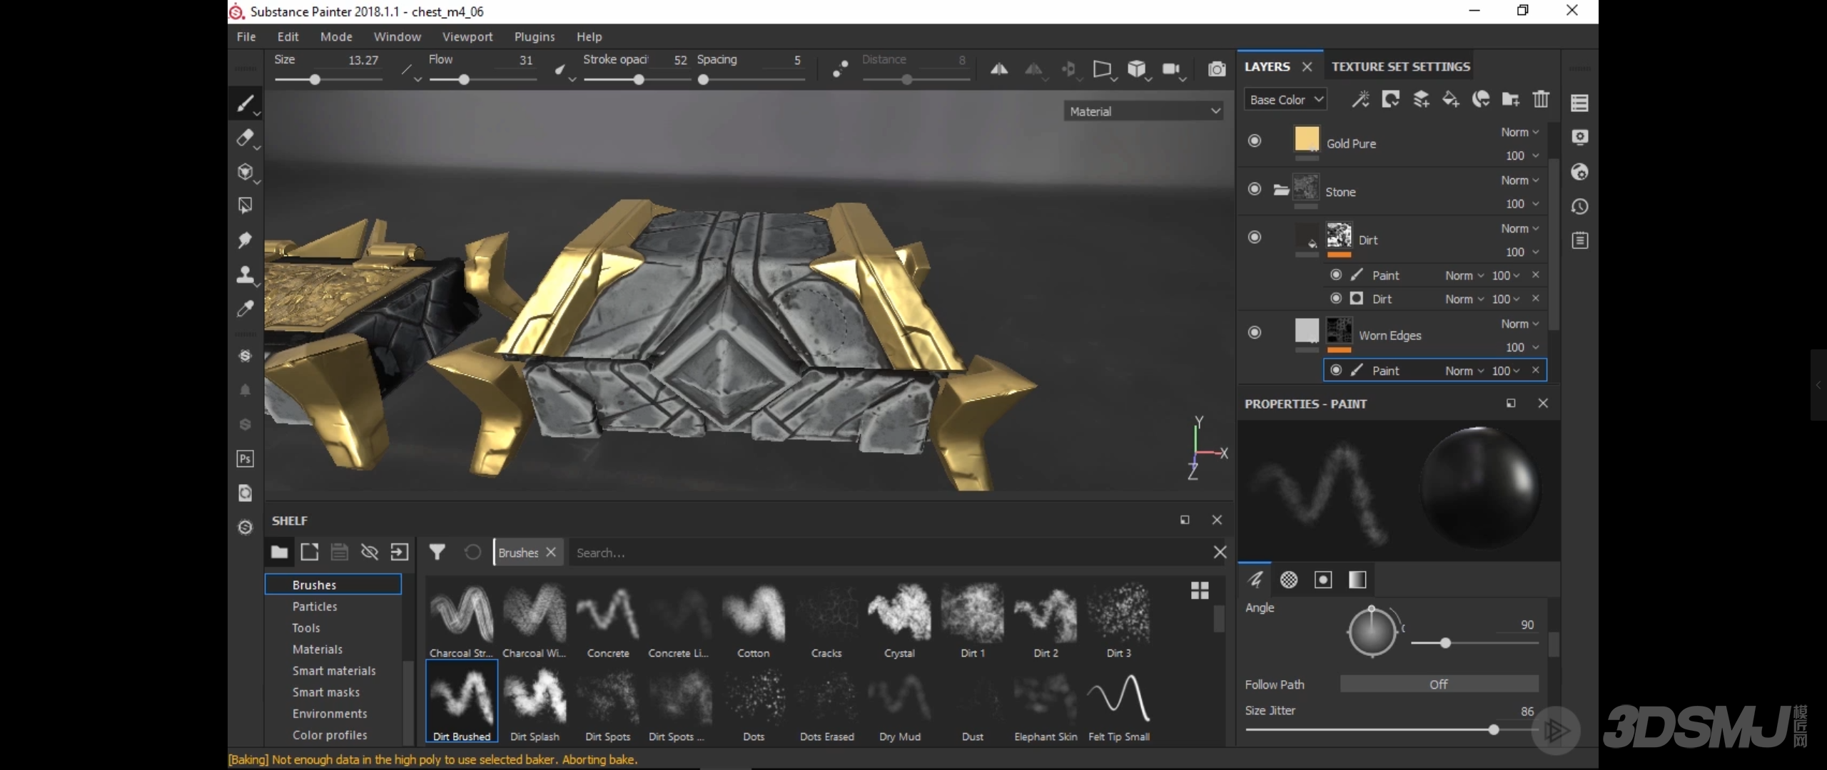Image resolution: width=1827 pixels, height=770 pixels.
Task: Open the Material viewport mode dropdown
Action: point(1143,111)
